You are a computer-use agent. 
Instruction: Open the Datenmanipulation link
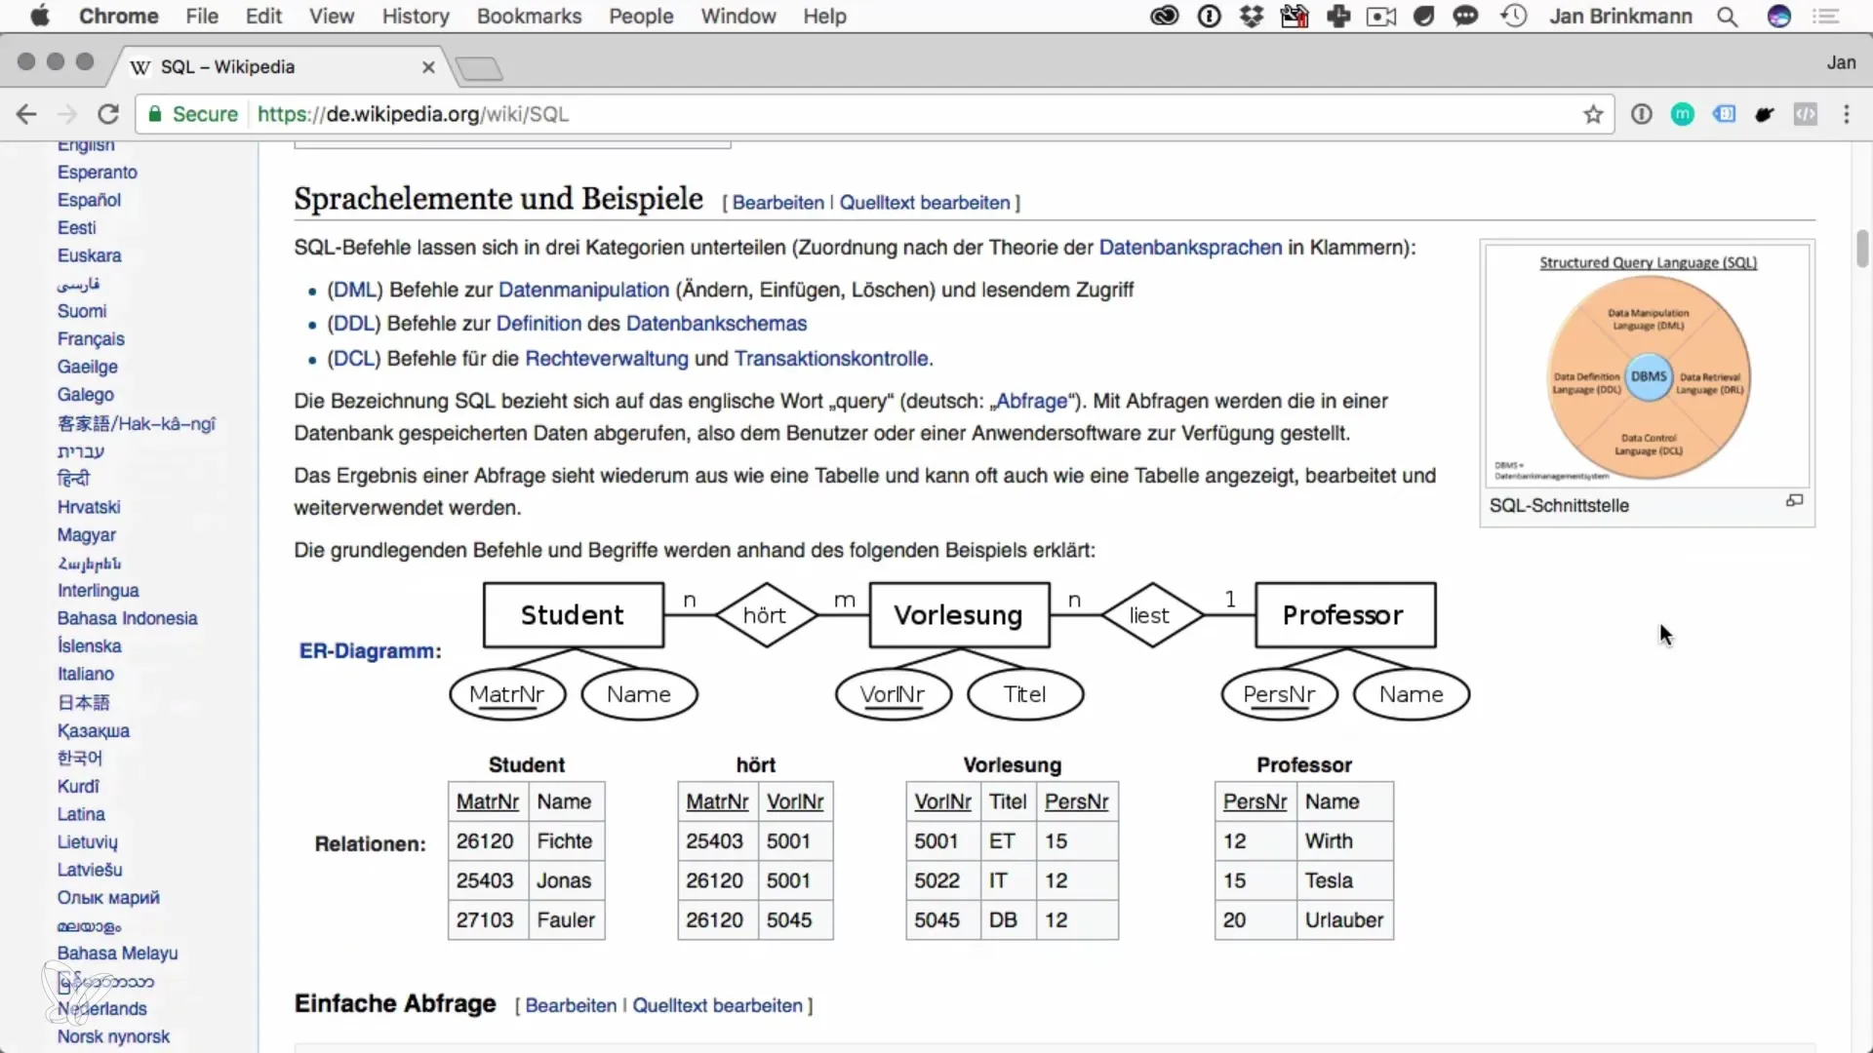point(583,290)
